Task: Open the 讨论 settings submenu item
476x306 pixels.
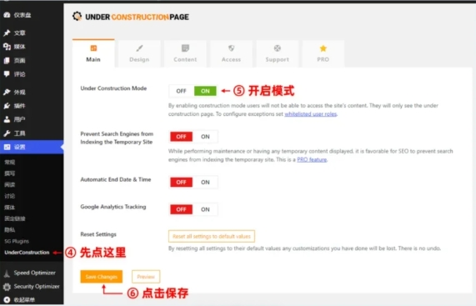Action: [x=10, y=196]
